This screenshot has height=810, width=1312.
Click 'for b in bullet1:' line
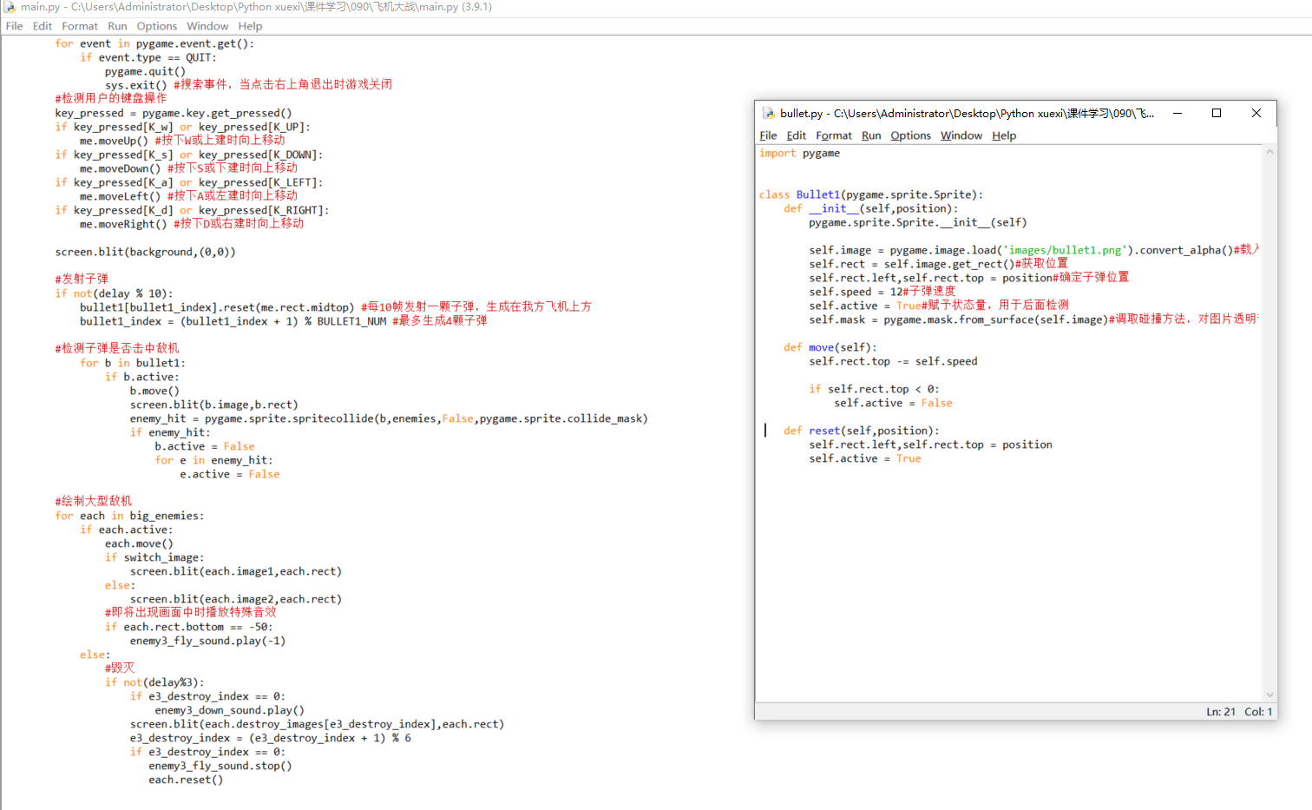click(x=133, y=363)
